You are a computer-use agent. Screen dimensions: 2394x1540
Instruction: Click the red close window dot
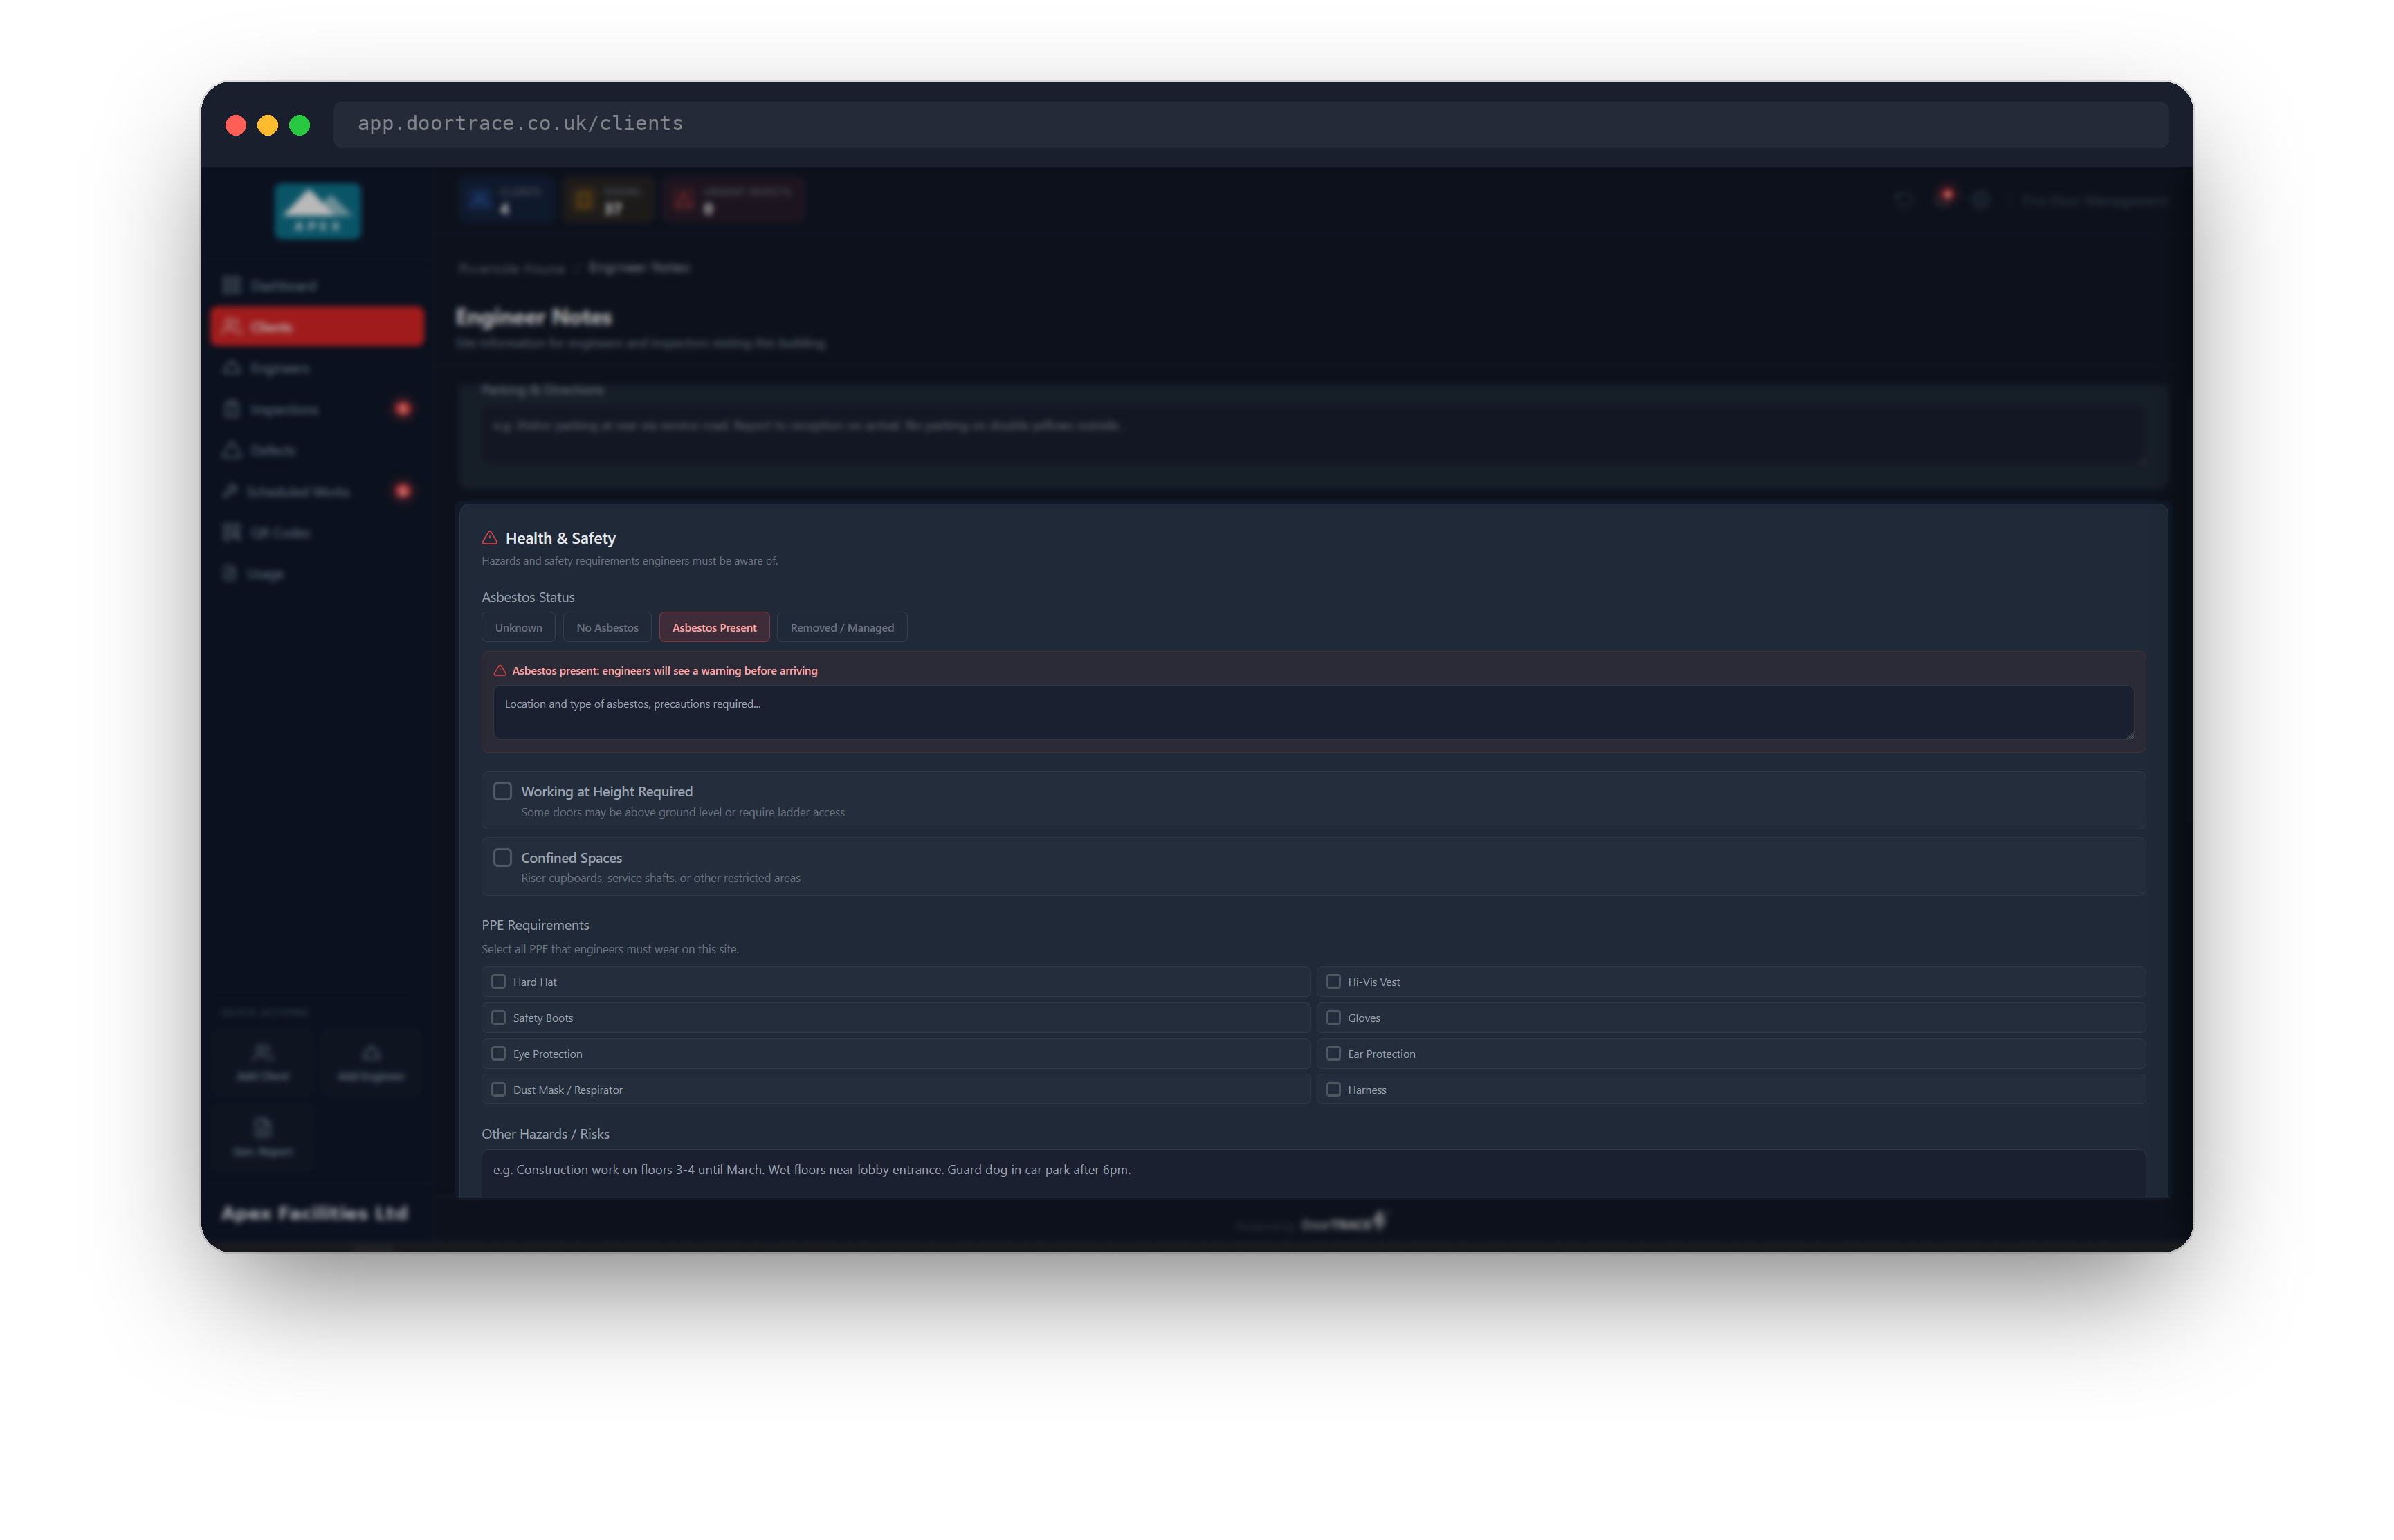pos(236,125)
